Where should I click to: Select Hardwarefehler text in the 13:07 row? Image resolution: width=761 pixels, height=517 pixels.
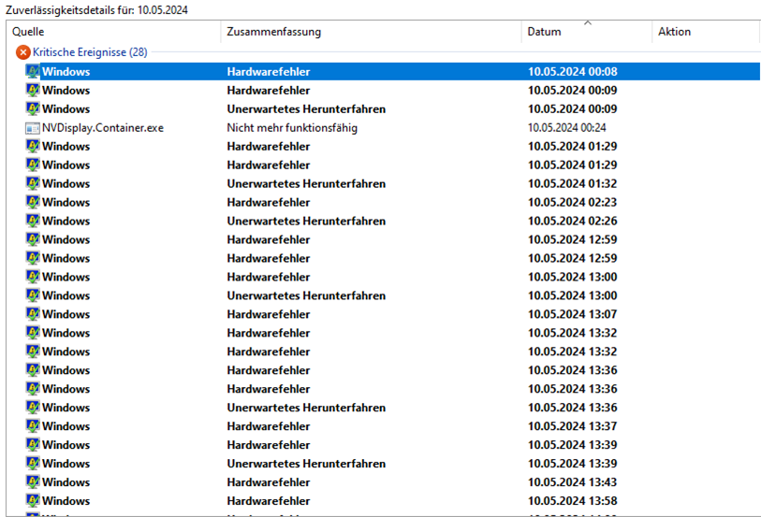click(269, 314)
